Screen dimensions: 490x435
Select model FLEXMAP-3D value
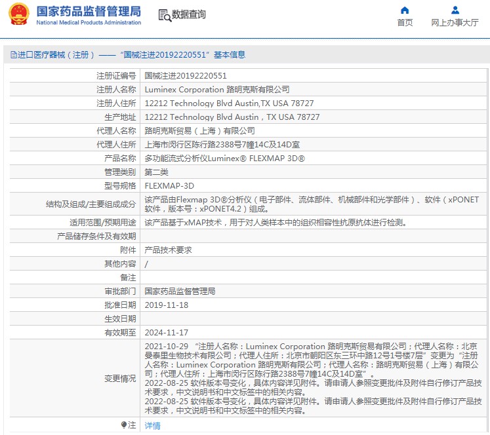tap(169, 185)
